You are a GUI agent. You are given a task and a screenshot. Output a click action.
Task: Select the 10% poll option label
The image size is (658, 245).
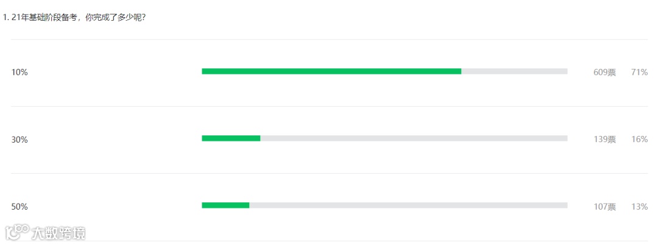pyautogui.click(x=19, y=72)
